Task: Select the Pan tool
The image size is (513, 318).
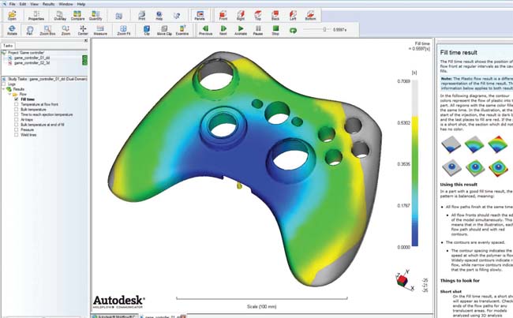Action: pyautogui.click(x=29, y=30)
